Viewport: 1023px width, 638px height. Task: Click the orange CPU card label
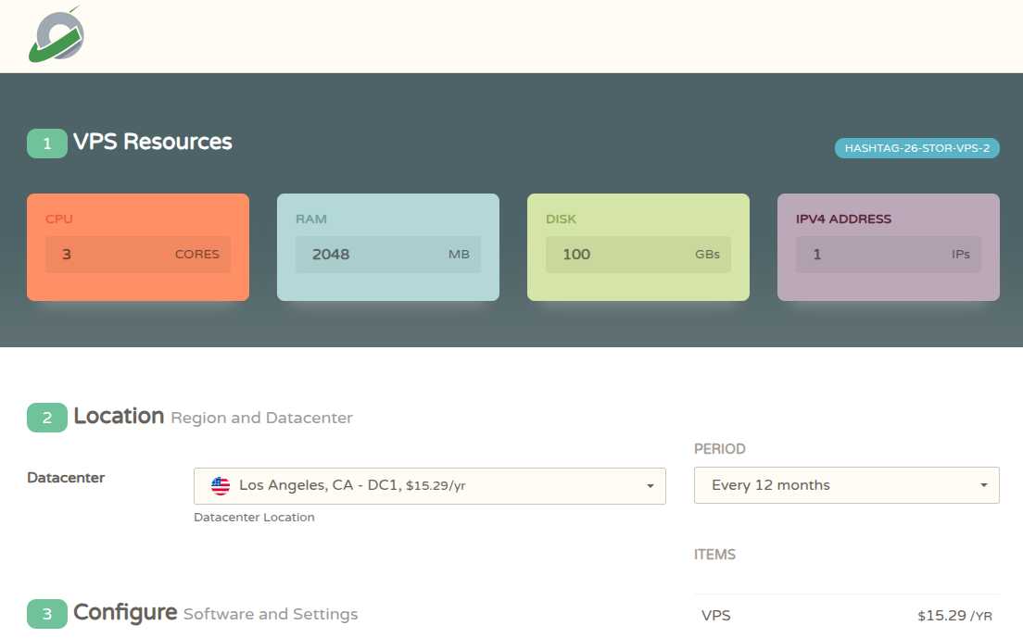(x=59, y=219)
